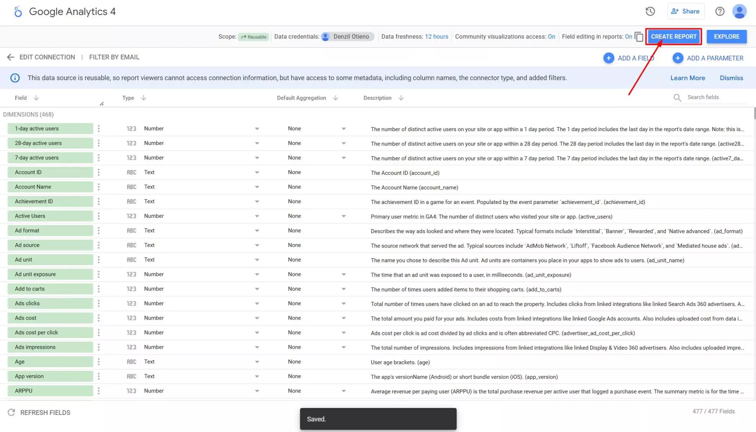Click the plus icon for Add a Parameter
The image size is (756, 432).
click(678, 58)
